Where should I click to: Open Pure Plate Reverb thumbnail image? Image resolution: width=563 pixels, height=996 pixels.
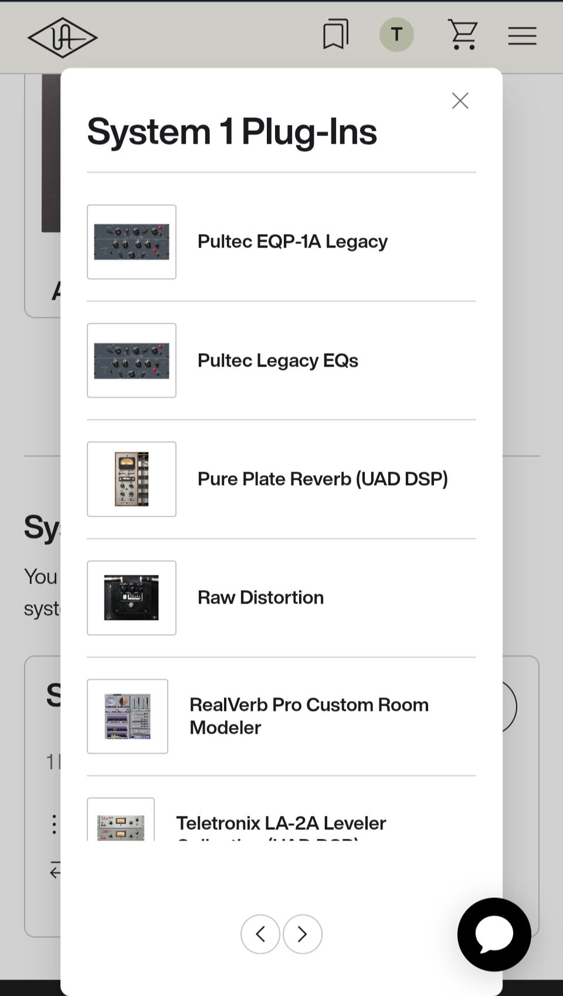(x=131, y=479)
